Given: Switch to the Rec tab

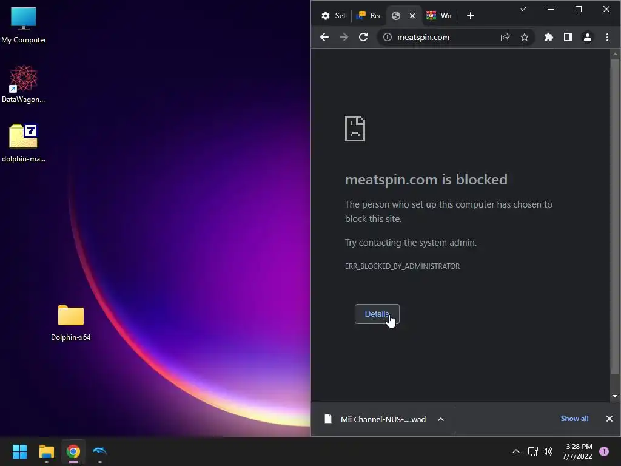Looking at the screenshot, I should [x=369, y=16].
